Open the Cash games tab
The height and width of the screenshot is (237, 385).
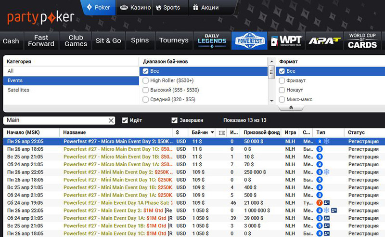coord(11,41)
